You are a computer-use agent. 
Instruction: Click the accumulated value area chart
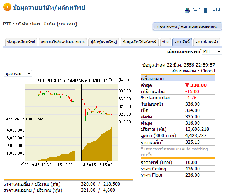[x=71, y=142]
